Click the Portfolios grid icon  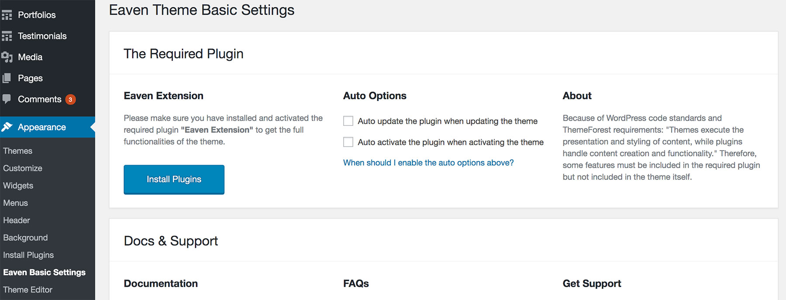(x=7, y=14)
